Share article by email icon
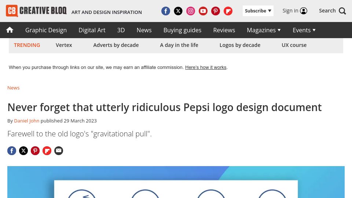This screenshot has height=198, width=352. pyautogui.click(x=59, y=151)
